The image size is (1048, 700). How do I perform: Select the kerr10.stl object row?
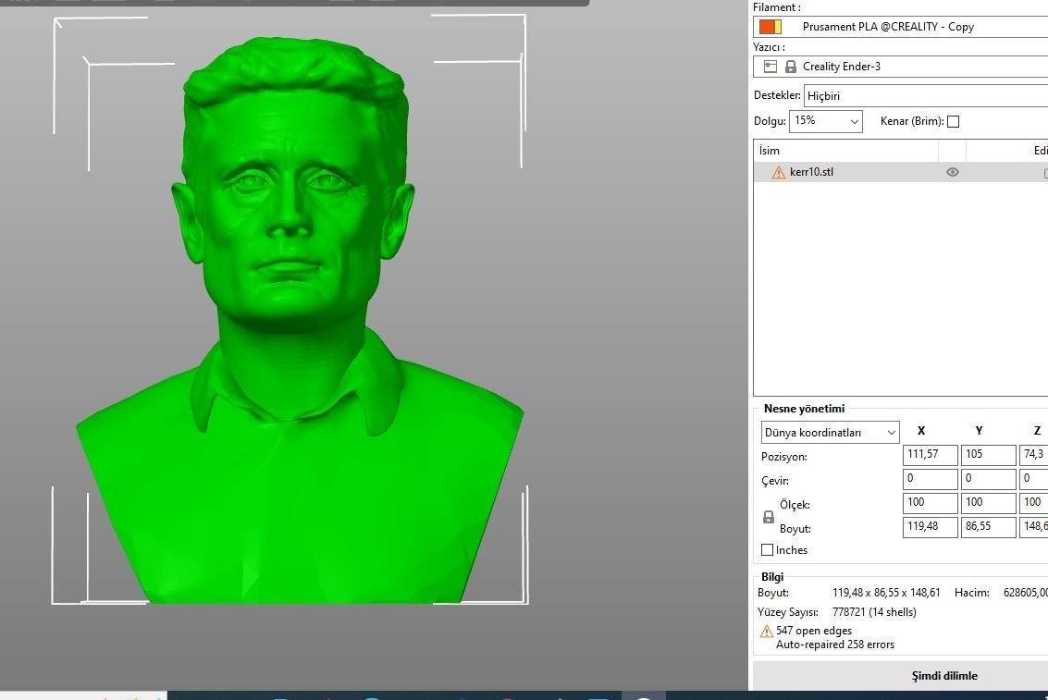(x=900, y=172)
